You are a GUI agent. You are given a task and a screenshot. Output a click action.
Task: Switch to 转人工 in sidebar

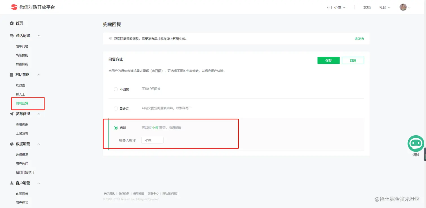click(20, 94)
